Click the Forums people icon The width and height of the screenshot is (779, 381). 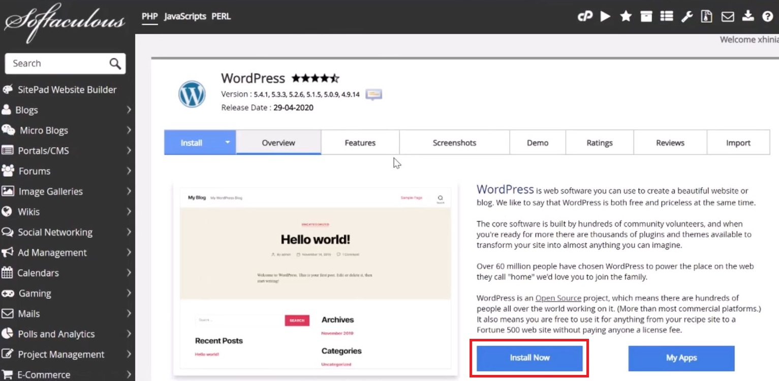tap(8, 171)
